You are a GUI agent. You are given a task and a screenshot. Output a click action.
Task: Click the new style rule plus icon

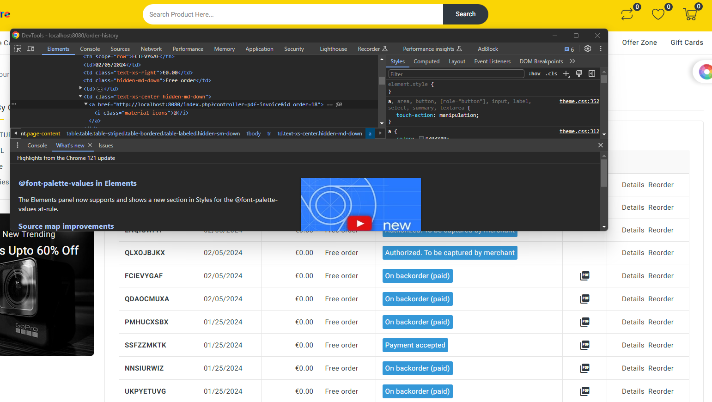(566, 74)
